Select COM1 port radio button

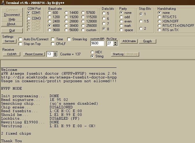point(29,13)
